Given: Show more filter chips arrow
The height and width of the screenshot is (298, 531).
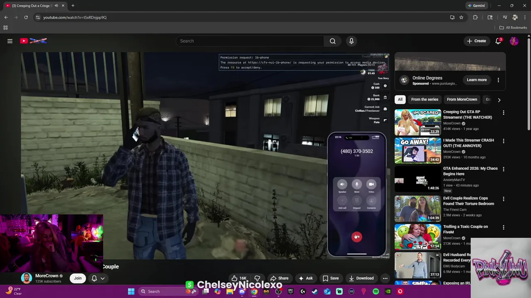Looking at the screenshot, I should pos(499,100).
